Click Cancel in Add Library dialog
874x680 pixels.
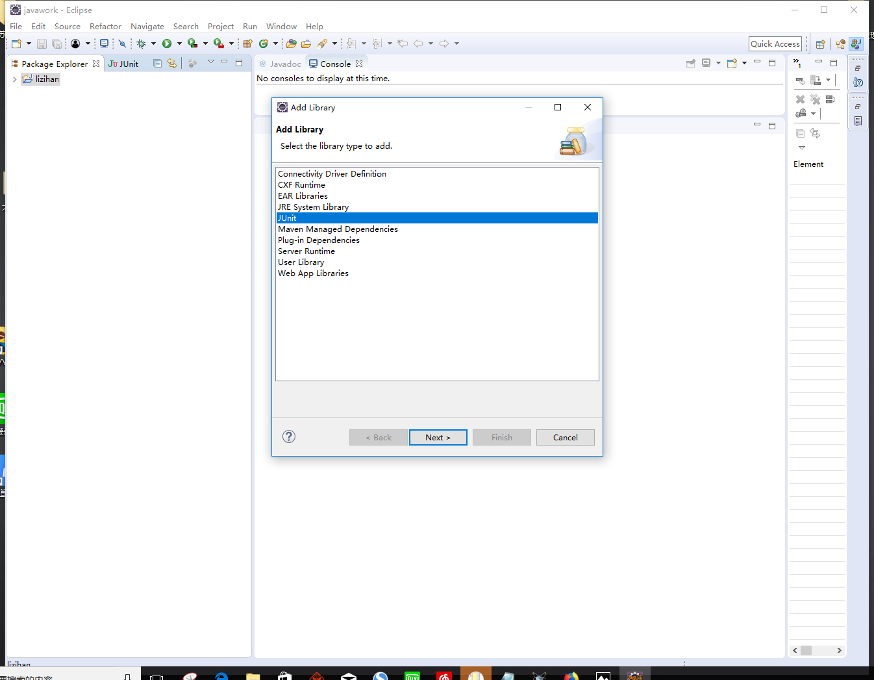[x=566, y=437]
